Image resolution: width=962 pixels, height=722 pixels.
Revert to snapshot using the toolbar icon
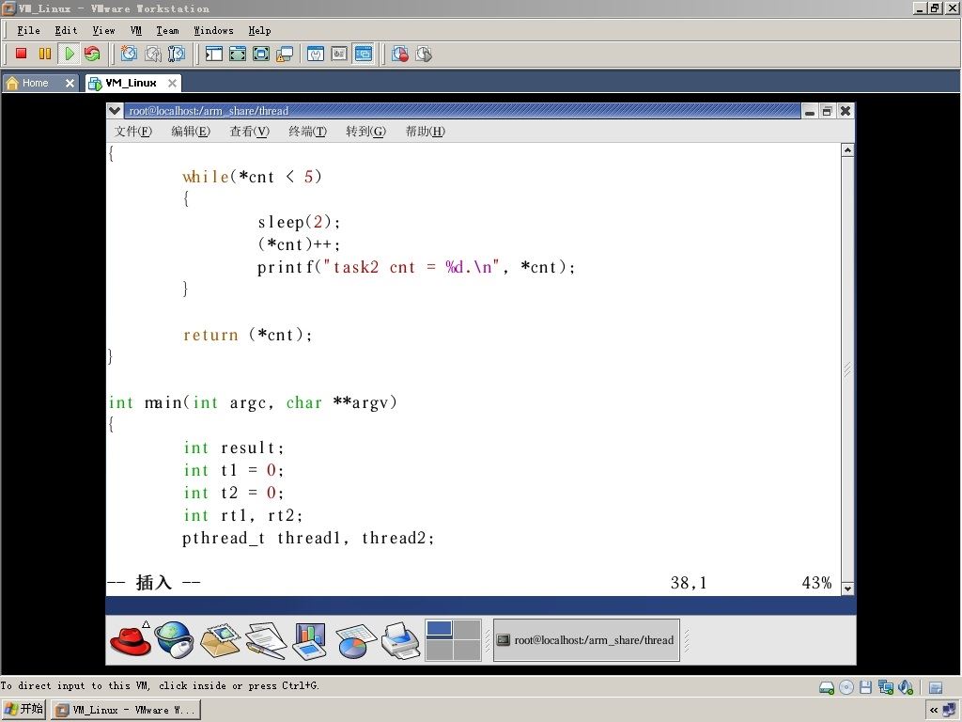click(153, 54)
